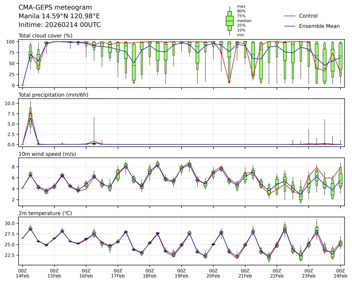Click the 'CMA-GEPS meteogram' title
Viewport: 352px width, 283px height.
tap(55, 7)
